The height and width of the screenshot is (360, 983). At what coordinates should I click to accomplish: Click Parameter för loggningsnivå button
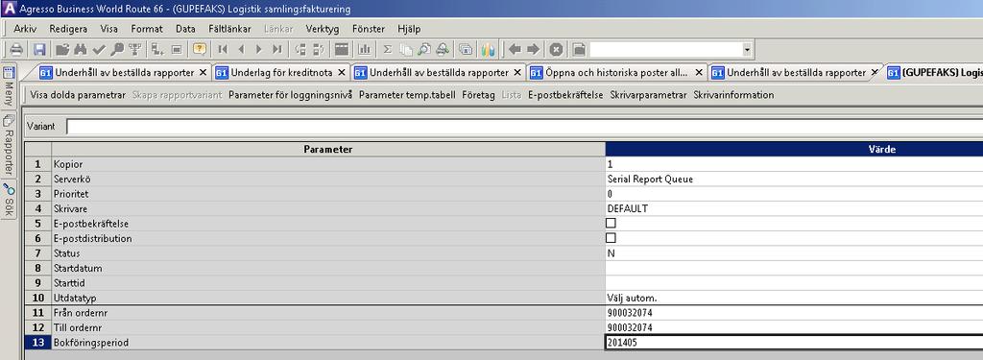pyautogui.click(x=290, y=95)
